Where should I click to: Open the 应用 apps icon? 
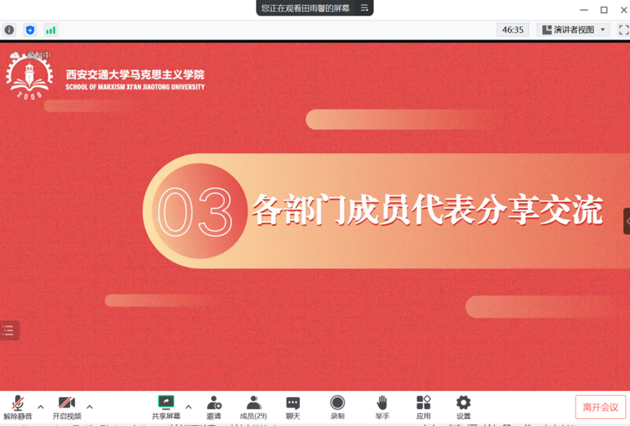[x=423, y=403]
